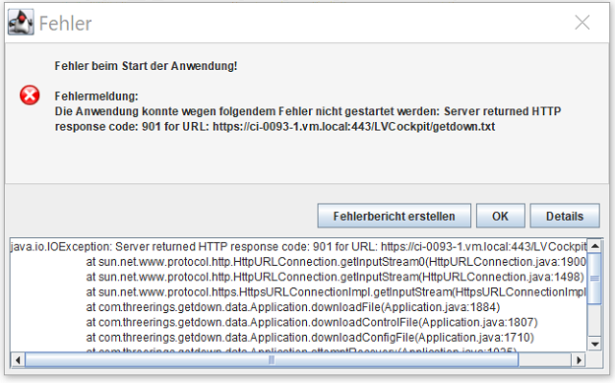This screenshot has height=383, width=615.
Task: Select the java.io.IOException first trace line
Action: (x=298, y=246)
